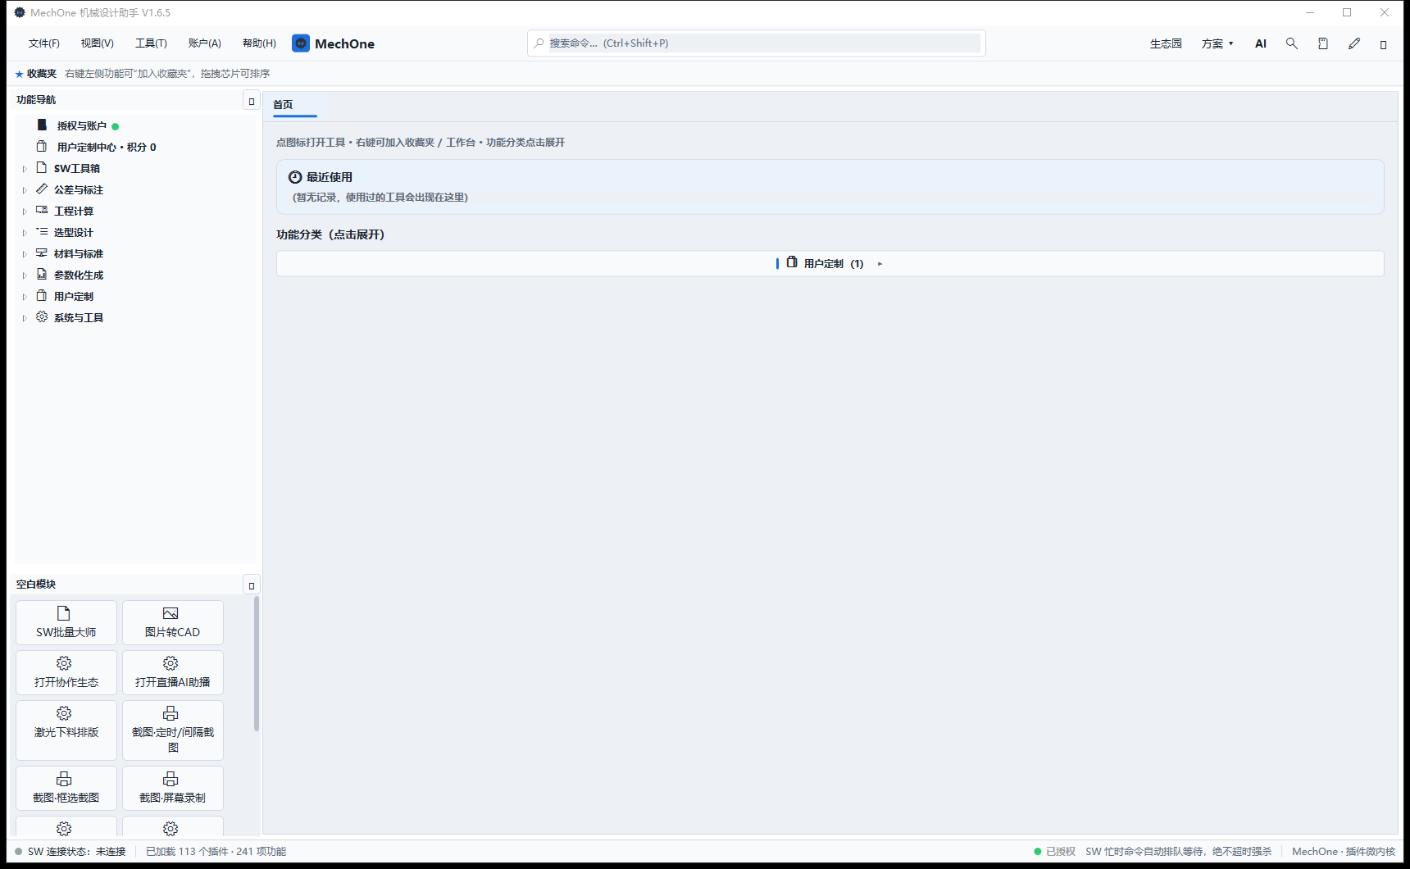
Task: Open the 账户(A) menu
Action: 205,43
